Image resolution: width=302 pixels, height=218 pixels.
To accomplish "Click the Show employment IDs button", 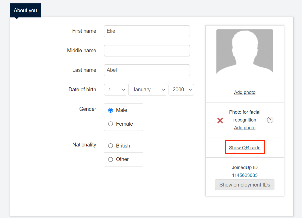I will [245, 185].
